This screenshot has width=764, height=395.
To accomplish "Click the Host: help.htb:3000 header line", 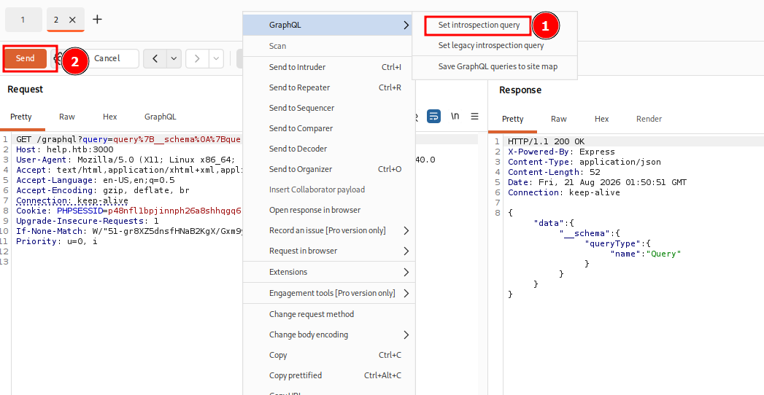I will click(x=65, y=150).
